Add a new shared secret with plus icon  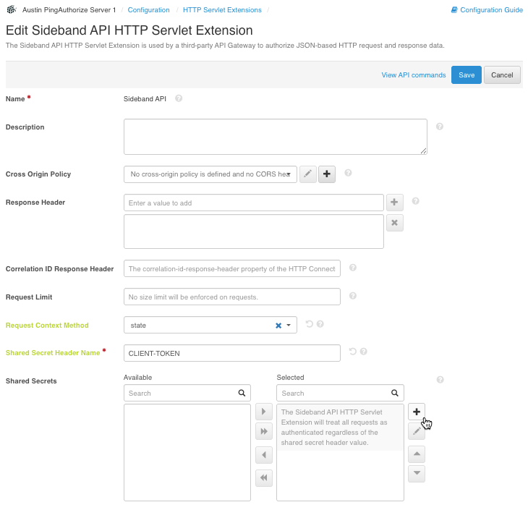pyautogui.click(x=416, y=412)
